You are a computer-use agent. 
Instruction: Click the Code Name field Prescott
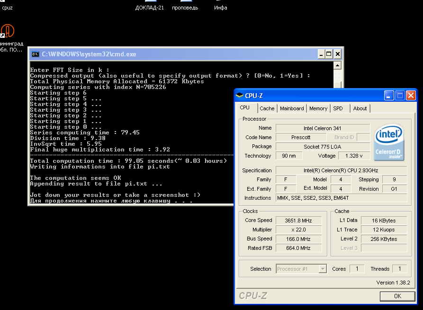pyautogui.click(x=301, y=137)
